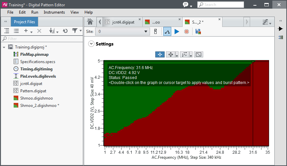This screenshot has height=166, width=287.
Task: Open the Run menu
Action: tap(35, 12)
